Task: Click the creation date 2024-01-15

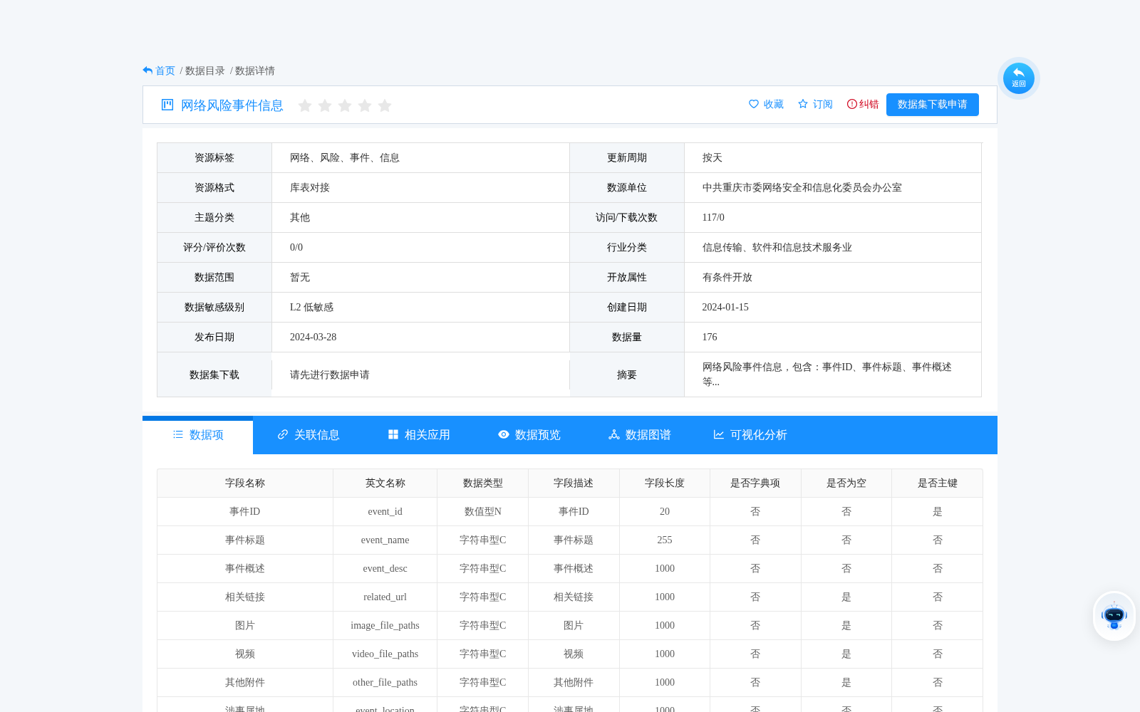Action: (725, 307)
